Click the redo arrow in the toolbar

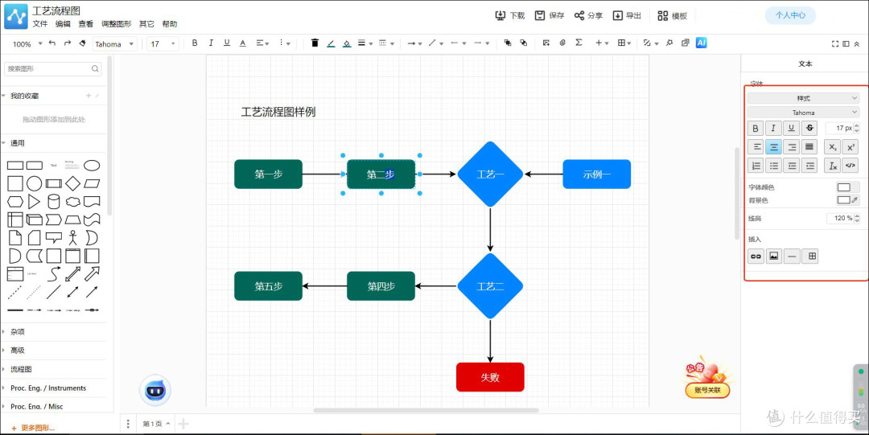[x=68, y=43]
